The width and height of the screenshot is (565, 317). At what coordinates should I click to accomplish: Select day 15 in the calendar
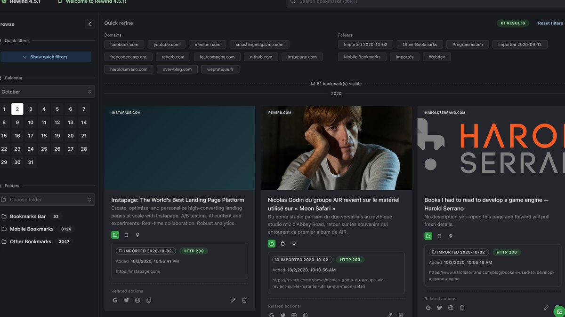(4, 136)
